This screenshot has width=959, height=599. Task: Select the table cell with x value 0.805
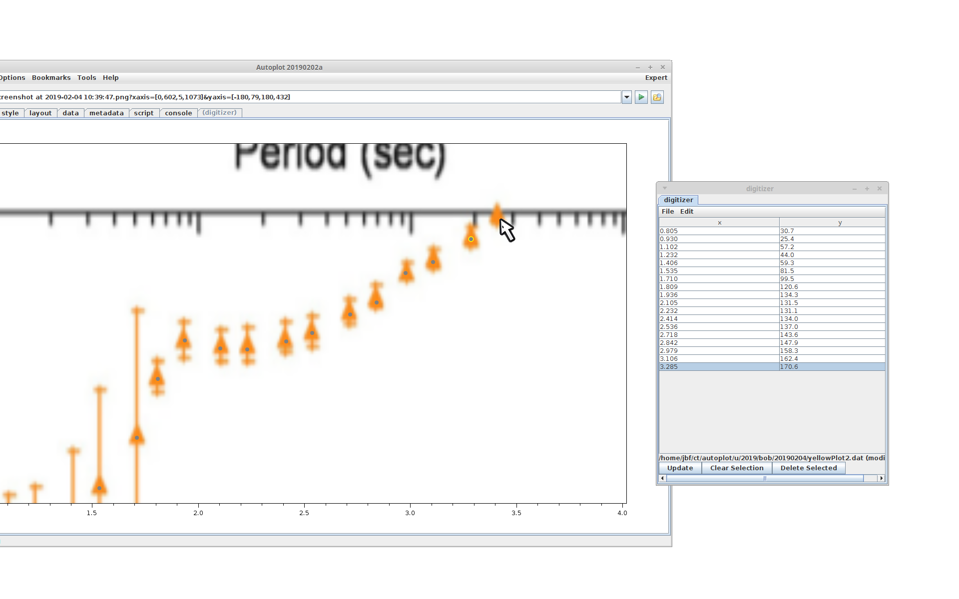pos(719,231)
